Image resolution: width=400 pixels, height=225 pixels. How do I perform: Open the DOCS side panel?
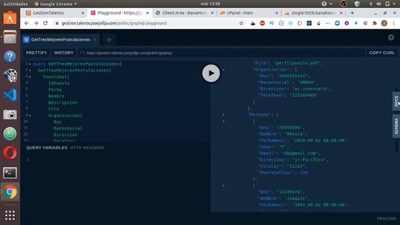(396, 101)
